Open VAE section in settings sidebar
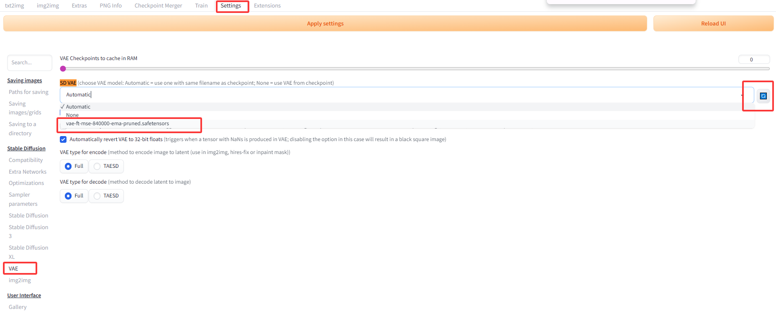Viewport: 776px width, 316px height. pyautogui.click(x=13, y=268)
